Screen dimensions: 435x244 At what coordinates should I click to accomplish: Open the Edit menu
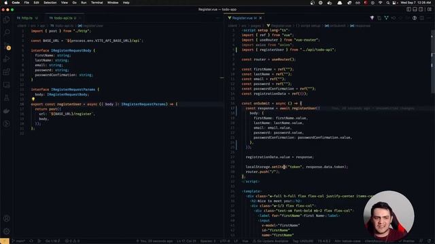point(36,3)
